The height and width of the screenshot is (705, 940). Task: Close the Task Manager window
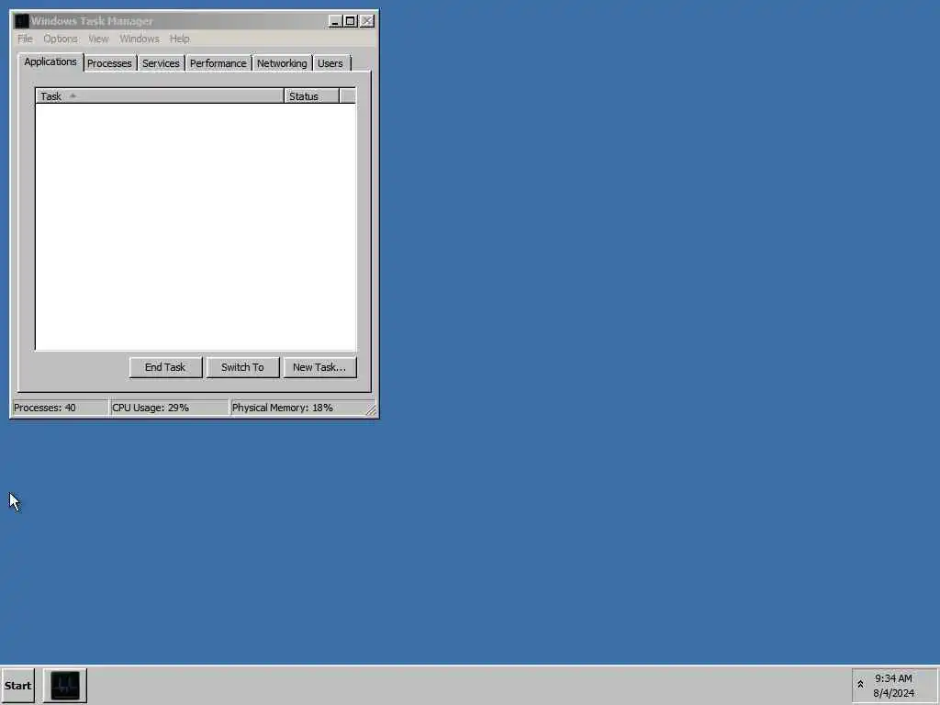point(367,21)
